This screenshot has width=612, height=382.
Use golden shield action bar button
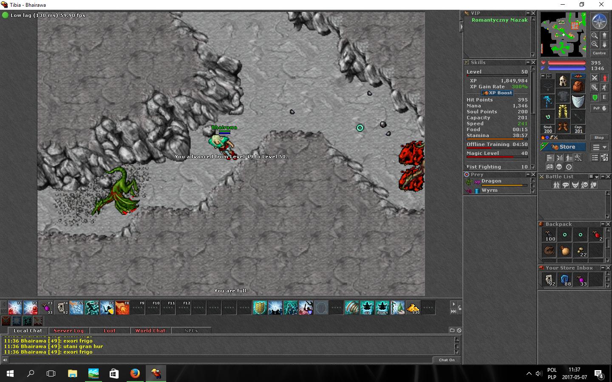coord(260,308)
